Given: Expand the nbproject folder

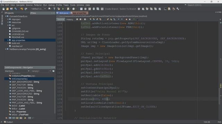Looking at the screenshot, I should [8, 19].
